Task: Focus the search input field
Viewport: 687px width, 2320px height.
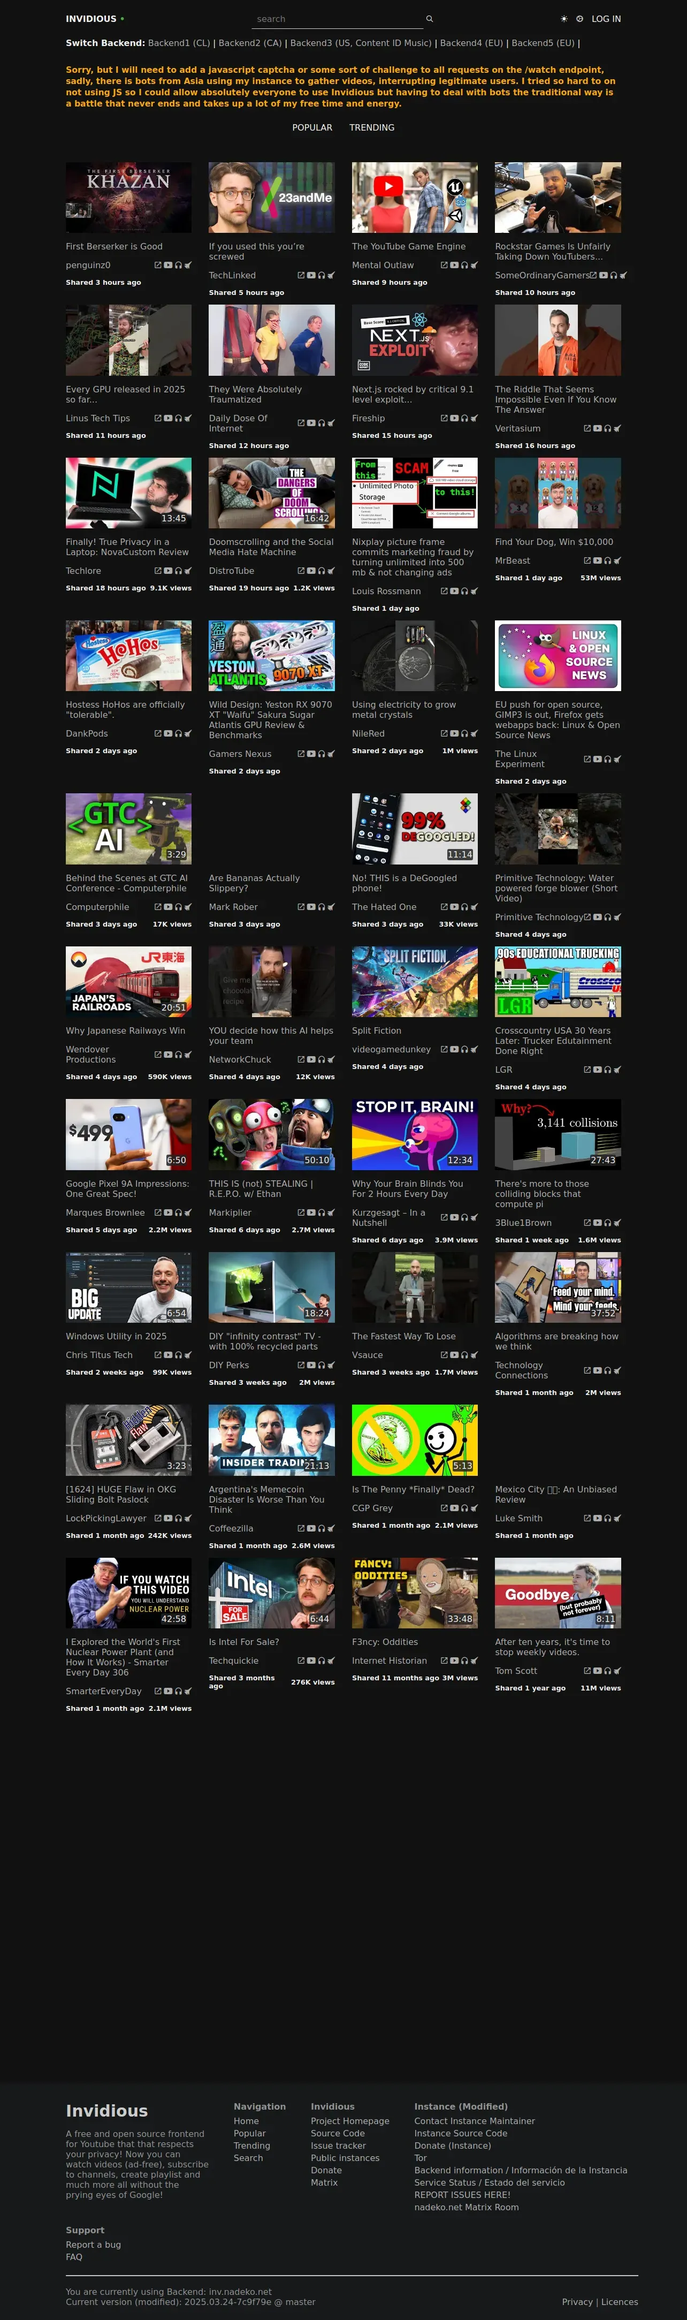Action: pyautogui.click(x=339, y=19)
